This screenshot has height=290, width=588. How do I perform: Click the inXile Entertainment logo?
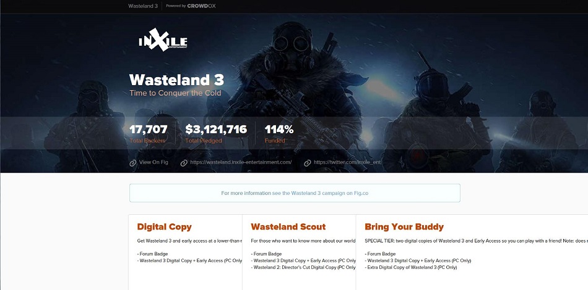point(163,39)
